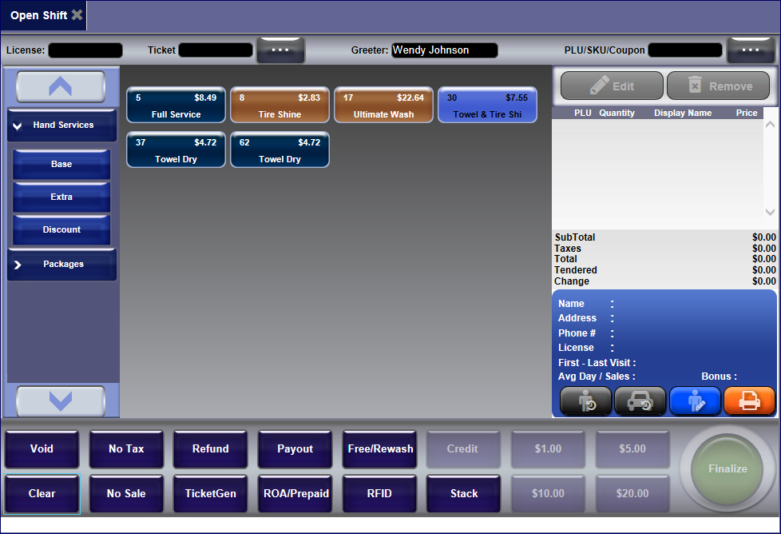
Task: Click the orange print receipt icon
Action: 749,400
